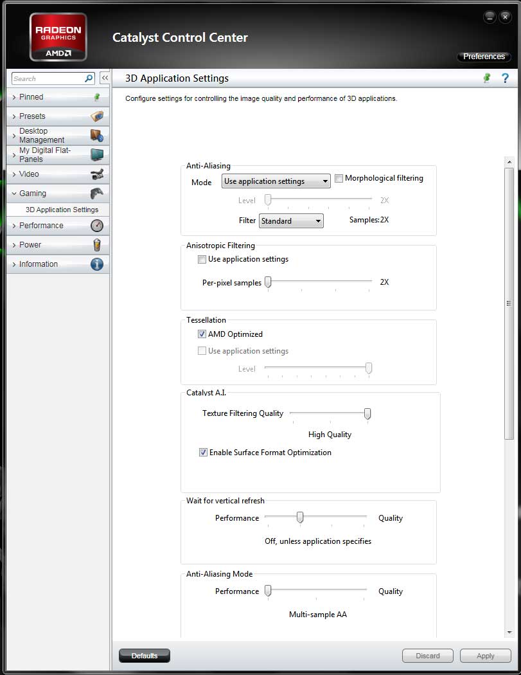Click the 'High Quality' text label
The image size is (521, 675).
[330, 435]
